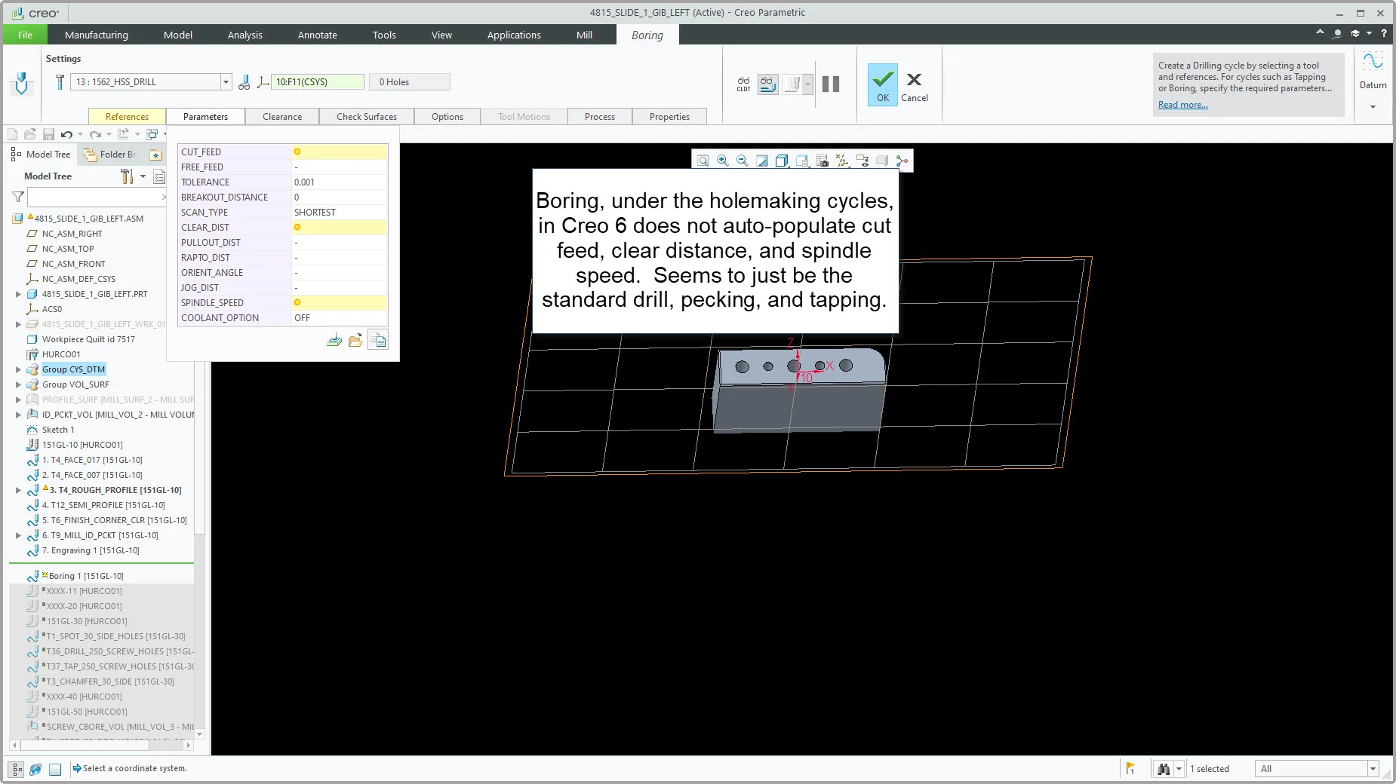Screen dimensions: 1396x784
Task: Open the Manufacturing ribbon tab
Action: tap(97, 35)
